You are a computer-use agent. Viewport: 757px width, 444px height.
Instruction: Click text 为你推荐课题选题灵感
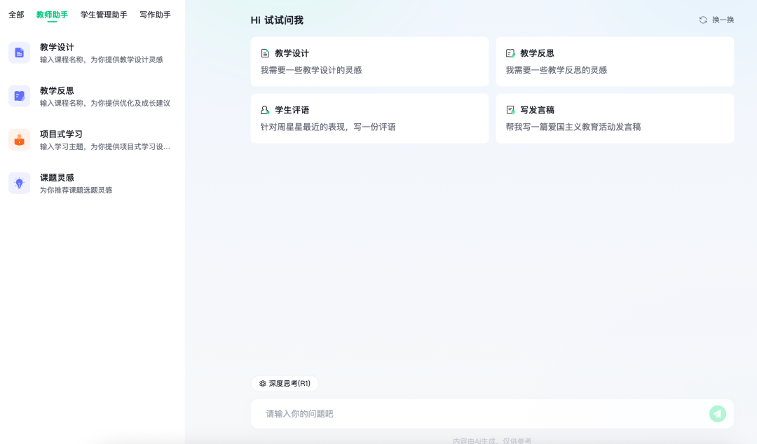(x=76, y=190)
